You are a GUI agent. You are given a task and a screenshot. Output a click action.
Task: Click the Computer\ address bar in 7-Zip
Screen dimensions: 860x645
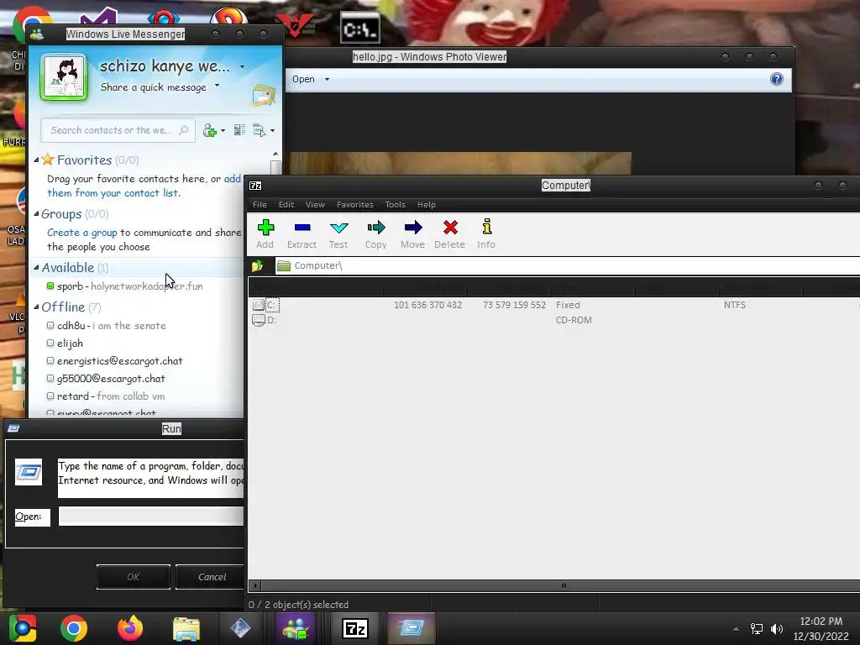tap(568, 265)
